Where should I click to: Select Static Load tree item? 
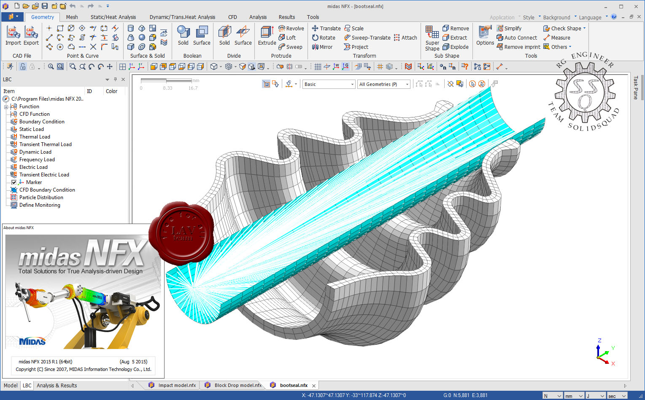coord(31,129)
